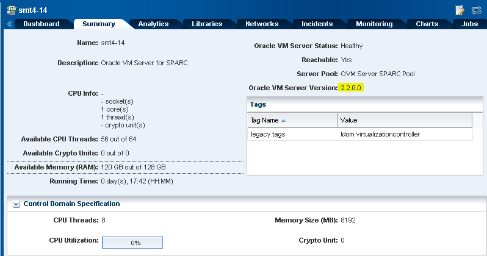Select the Summary tab
The height and width of the screenshot is (256, 487).
tap(99, 24)
